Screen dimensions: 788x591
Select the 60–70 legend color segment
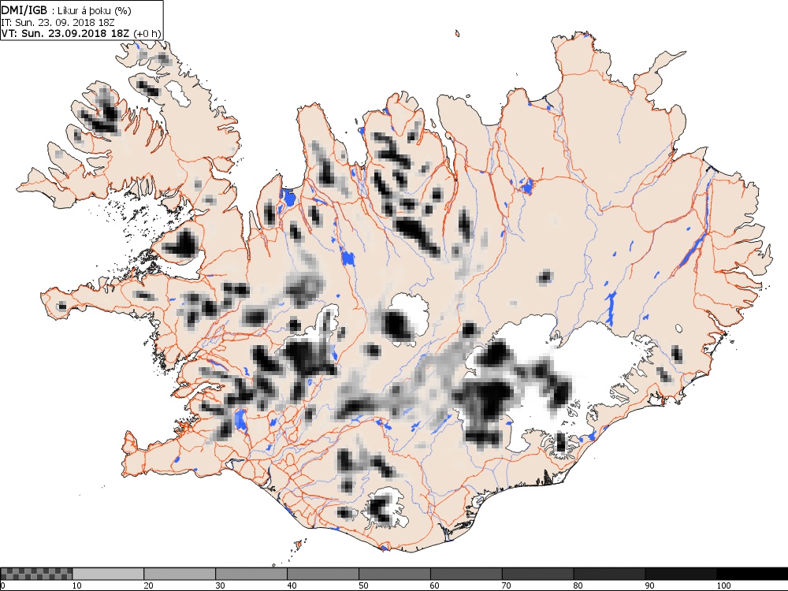[x=466, y=574]
